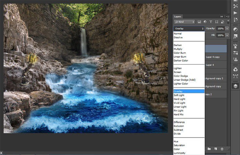Open the Kind filter dropdown
This screenshot has height=155, width=240.
(x=184, y=22)
